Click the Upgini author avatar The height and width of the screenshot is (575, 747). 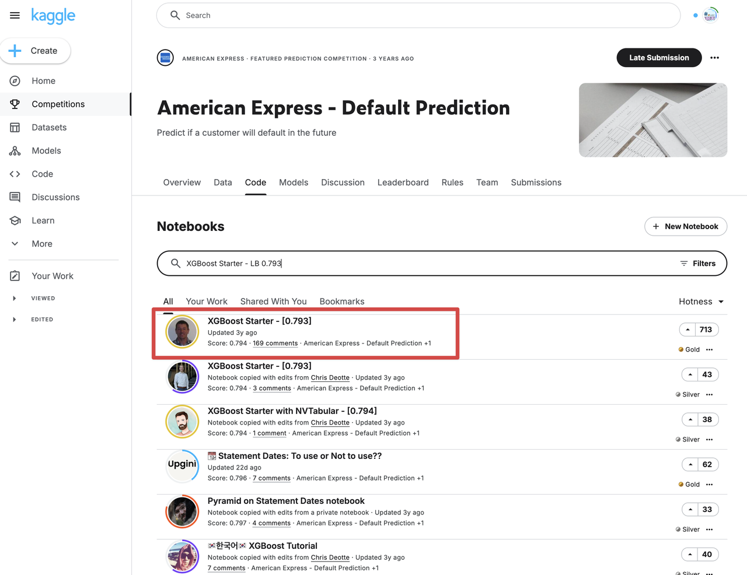click(182, 466)
